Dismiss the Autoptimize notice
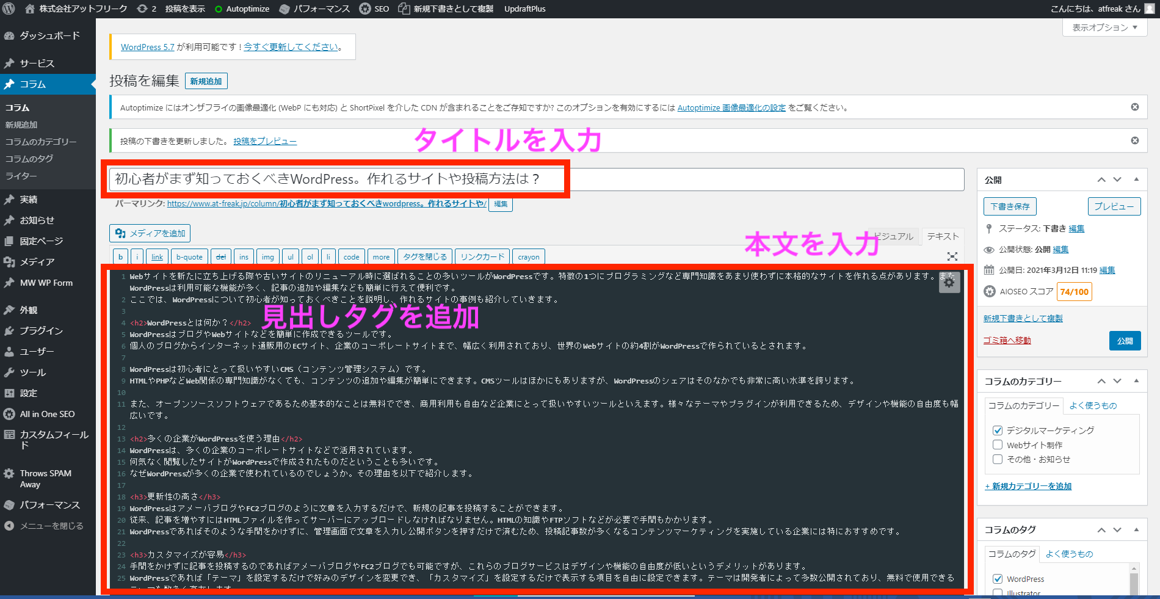 pyautogui.click(x=1135, y=107)
